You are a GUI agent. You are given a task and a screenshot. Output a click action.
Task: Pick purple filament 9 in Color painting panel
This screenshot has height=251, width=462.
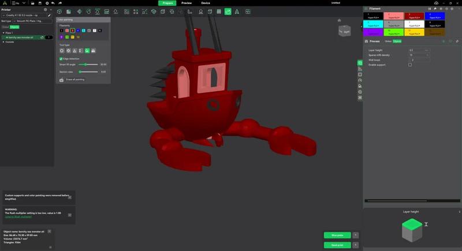[62, 37]
